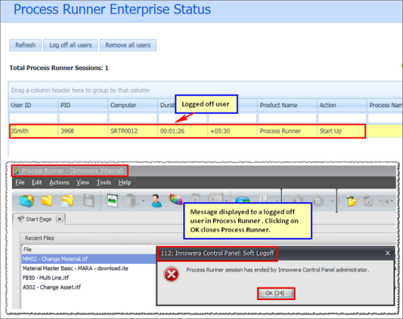Click the folder with database icon
Screen dimensions: 403x319
(351, 200)
